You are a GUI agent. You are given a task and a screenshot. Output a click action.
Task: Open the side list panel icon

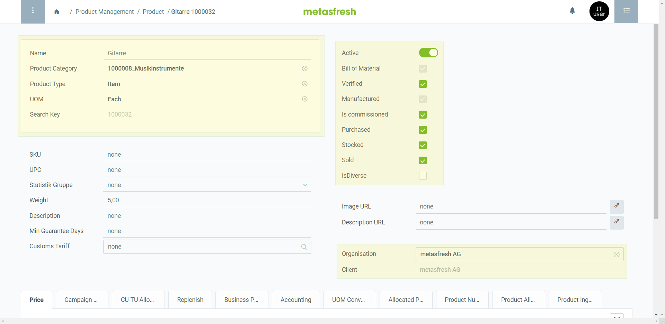[626, 11]
